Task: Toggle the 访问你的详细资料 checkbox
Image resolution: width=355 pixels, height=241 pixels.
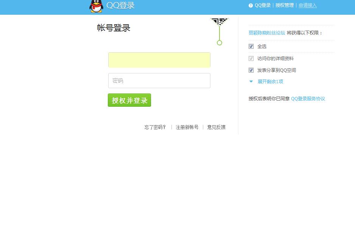Action: [251, 58]
